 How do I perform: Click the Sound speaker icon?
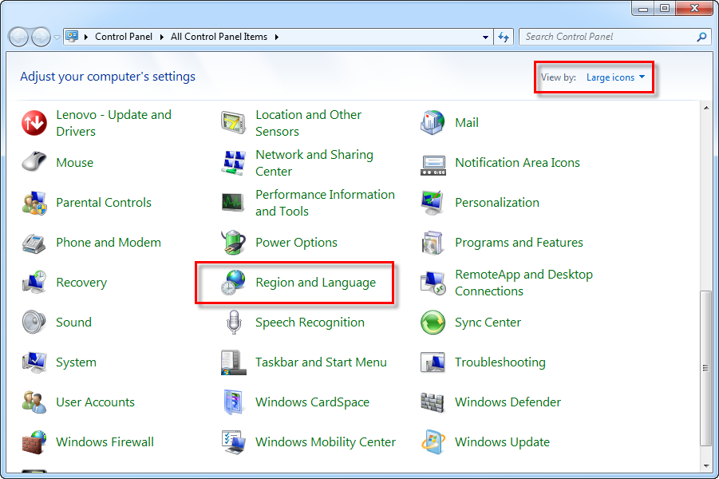point(34,323)
